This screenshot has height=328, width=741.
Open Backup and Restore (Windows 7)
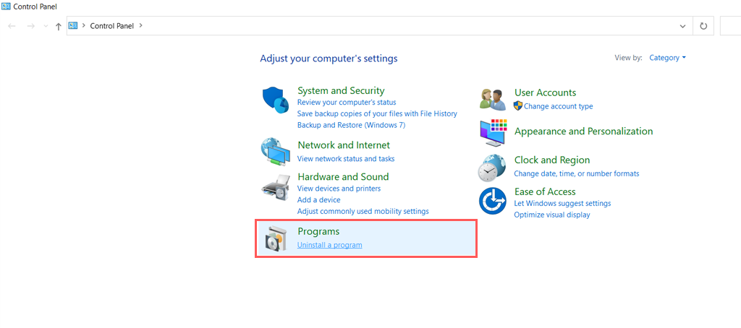tap(351, 125)
